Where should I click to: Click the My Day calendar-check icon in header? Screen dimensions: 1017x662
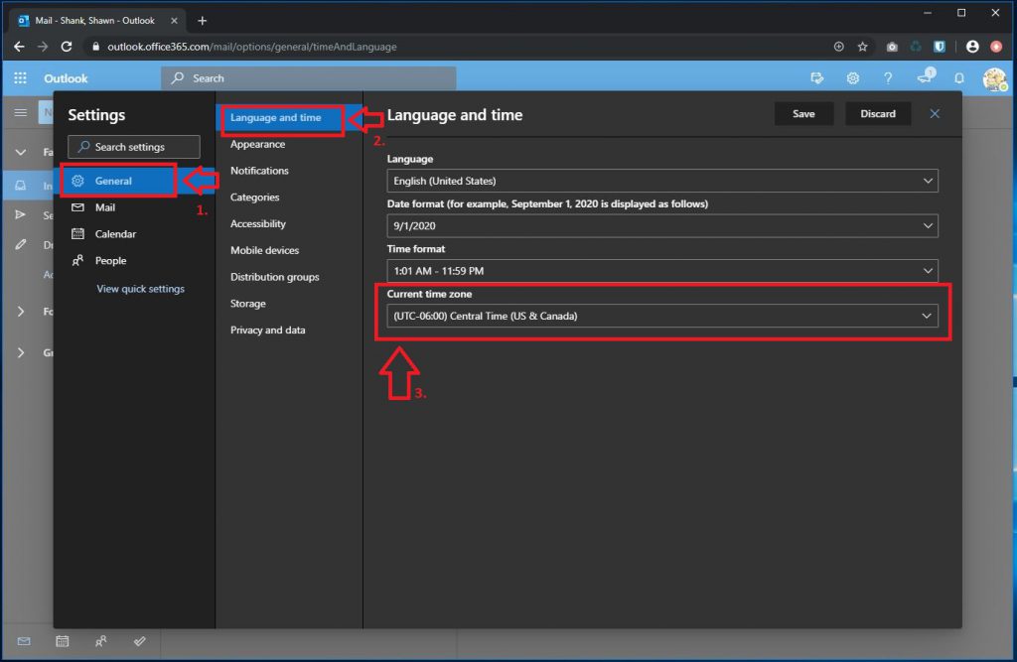816,78
